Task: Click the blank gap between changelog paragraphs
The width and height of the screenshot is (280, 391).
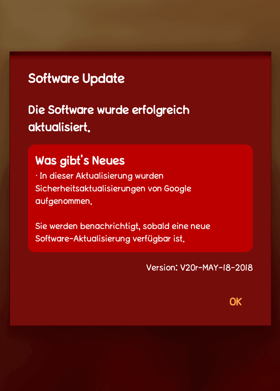Action: point(141,214)
